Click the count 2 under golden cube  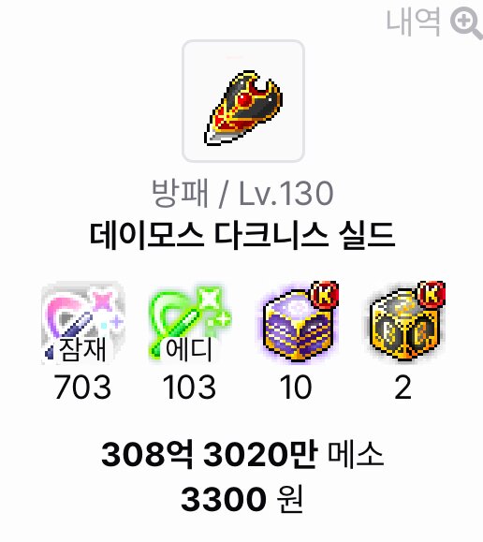(x=403, y=387)
